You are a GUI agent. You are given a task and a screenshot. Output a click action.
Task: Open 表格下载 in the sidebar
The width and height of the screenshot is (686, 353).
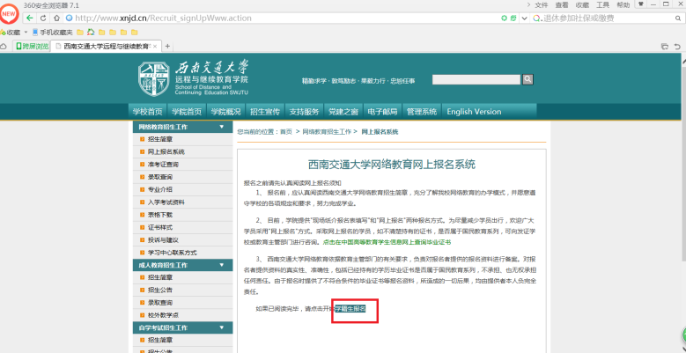[x=160, y=215]
